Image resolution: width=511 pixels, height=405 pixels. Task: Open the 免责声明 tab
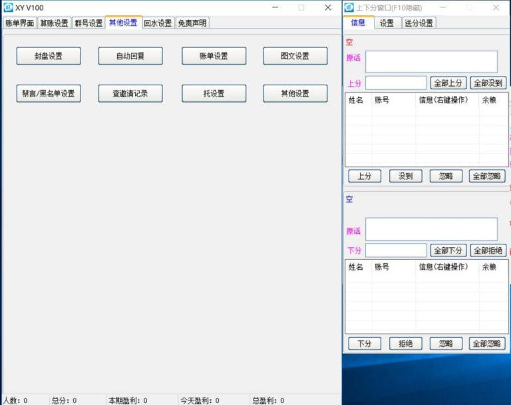pyautogui.click(x=192, y=23)
